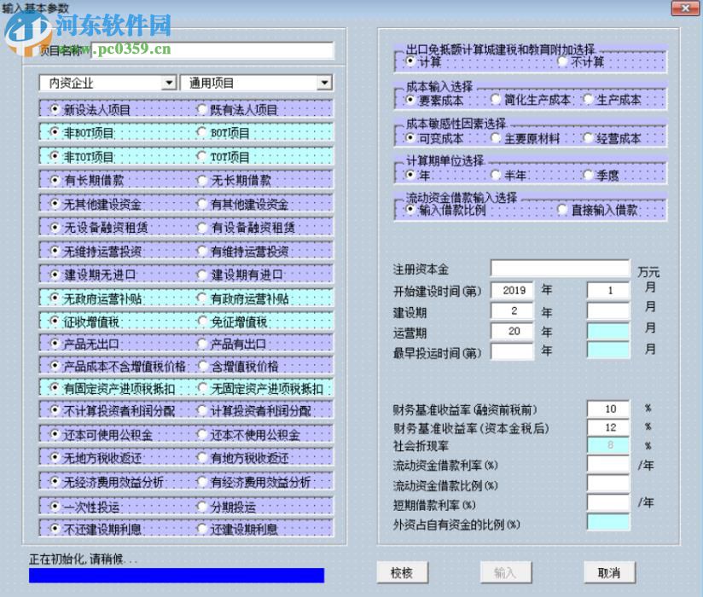Select the BOT项目 radio button
703x597 pixels.
[x=201, y=132]
